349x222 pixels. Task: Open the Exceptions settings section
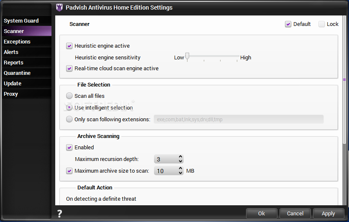point(27,41)
